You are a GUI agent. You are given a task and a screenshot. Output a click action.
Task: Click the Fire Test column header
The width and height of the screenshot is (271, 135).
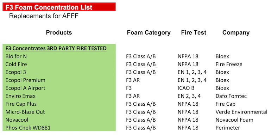coord(194,32)
